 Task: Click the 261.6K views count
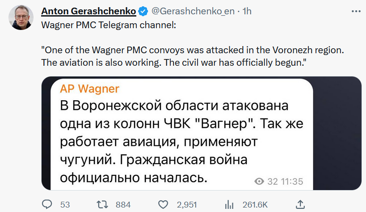tap(255, 204)
